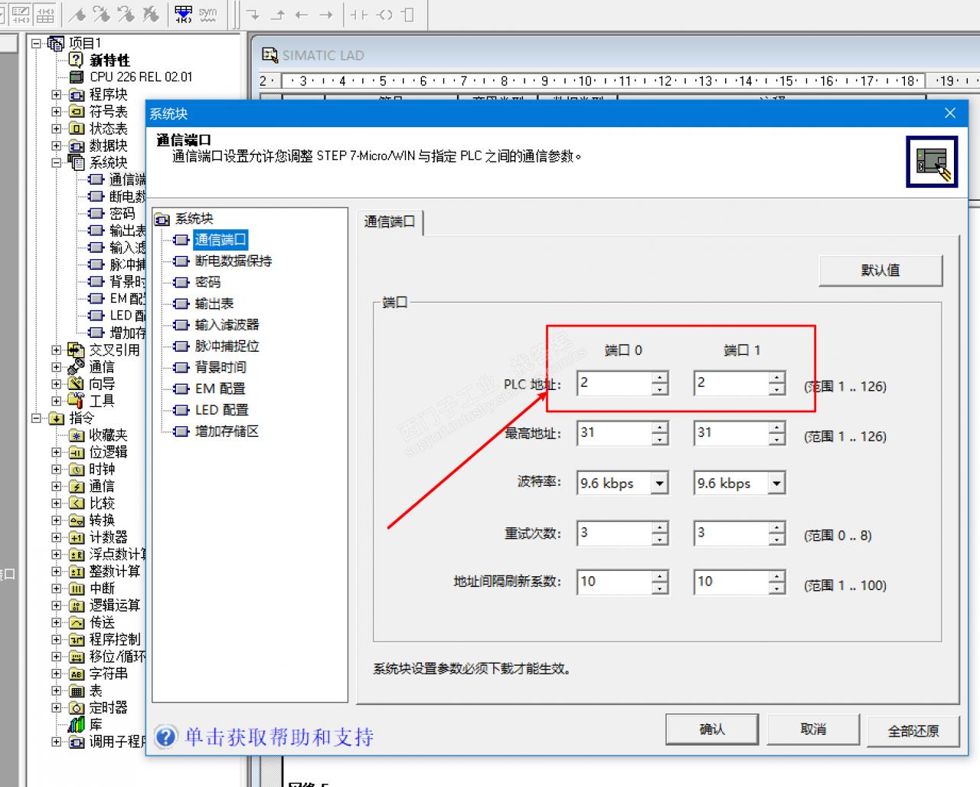This screenshot has width=980, height=787.
Task: Click the 取消 button
Action: [x=813, y=729]
